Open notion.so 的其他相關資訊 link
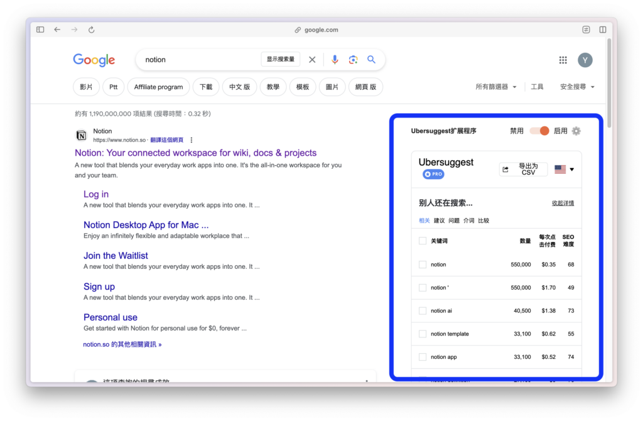 point(122,344)
